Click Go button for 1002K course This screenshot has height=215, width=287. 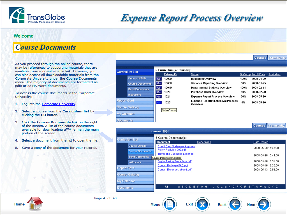click(x=159, y=79)
